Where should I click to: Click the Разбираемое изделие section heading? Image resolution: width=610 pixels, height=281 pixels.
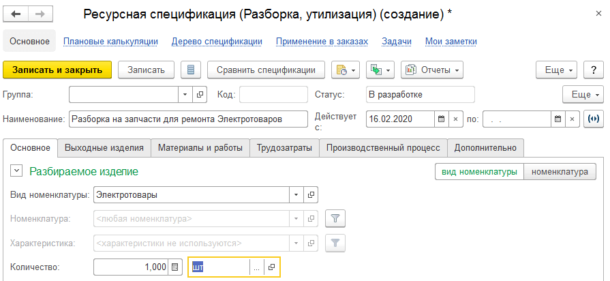coord(84,171)
